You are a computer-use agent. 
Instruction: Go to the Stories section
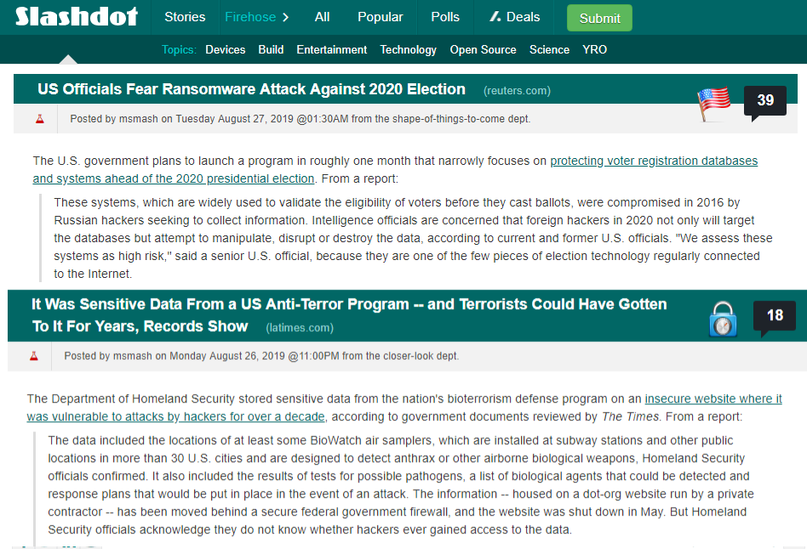[185, 17]
